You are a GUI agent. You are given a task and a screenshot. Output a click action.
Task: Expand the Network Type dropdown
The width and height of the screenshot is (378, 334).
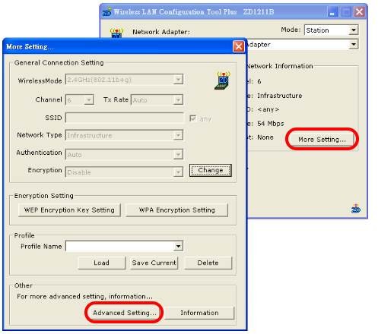(x=179, y=135)
